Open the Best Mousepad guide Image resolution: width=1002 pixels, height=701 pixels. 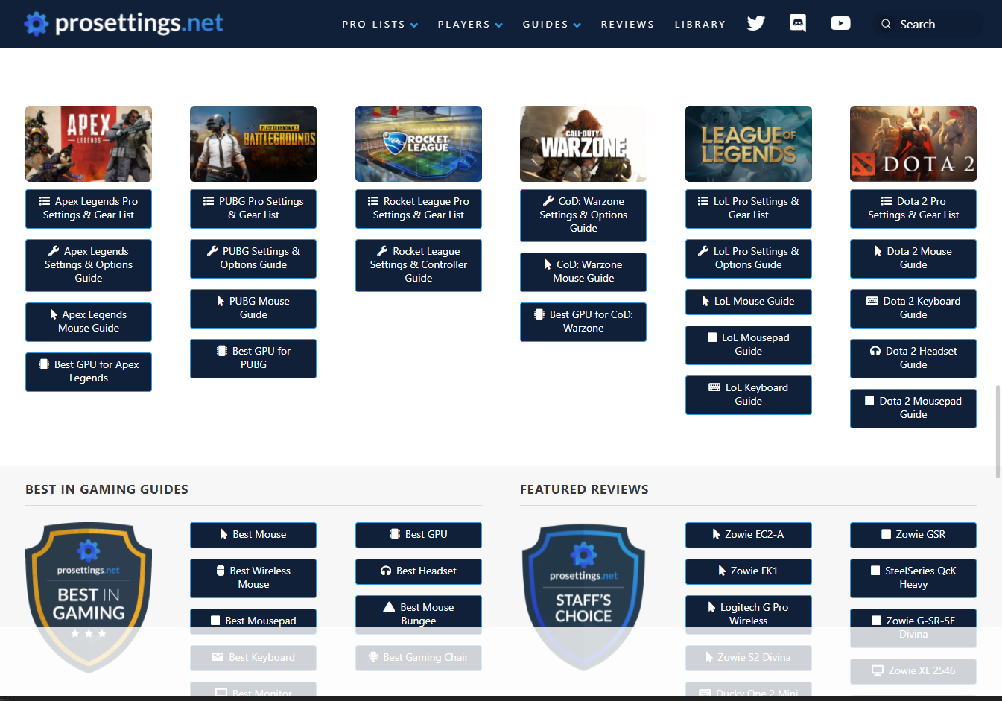point(253,621)
